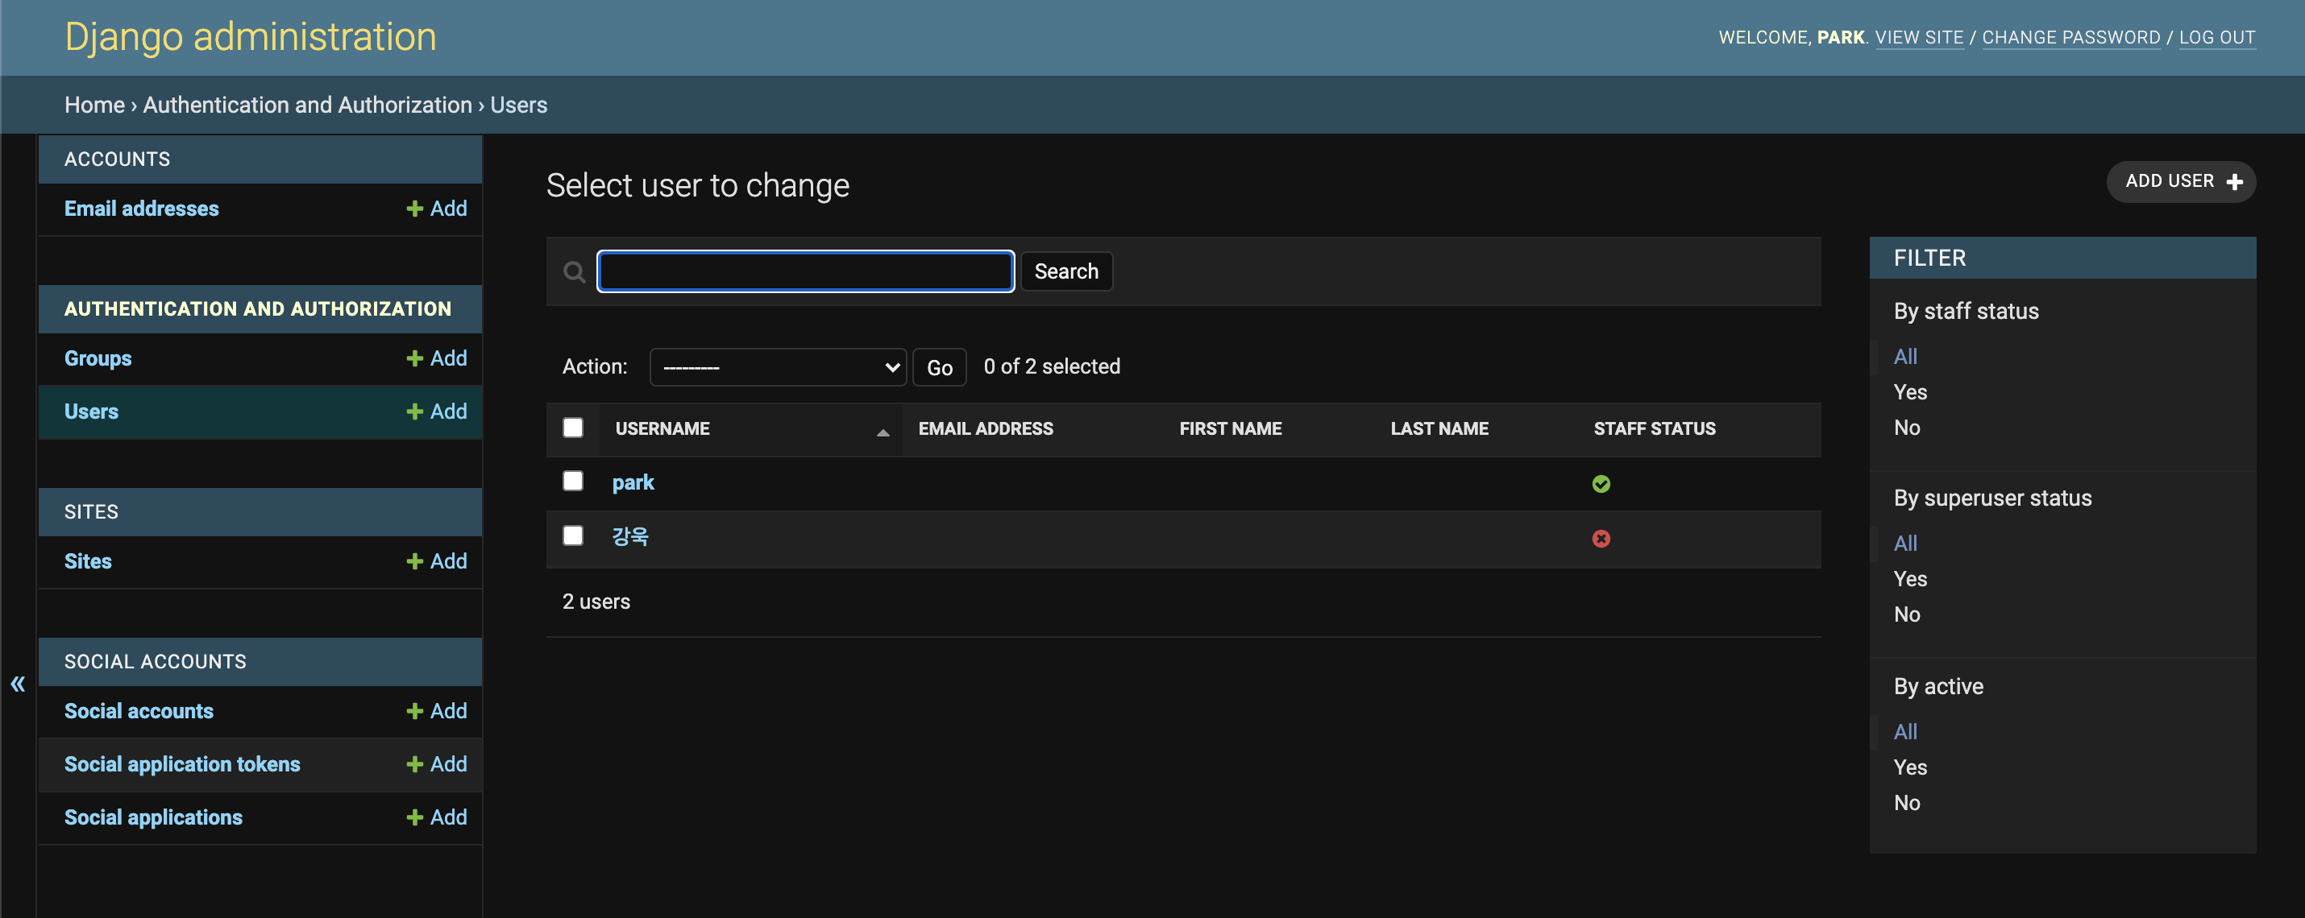Select checkbox for user 강욱
The width and height of the screenshot is (2305, 918).
[x=573, y=535]
